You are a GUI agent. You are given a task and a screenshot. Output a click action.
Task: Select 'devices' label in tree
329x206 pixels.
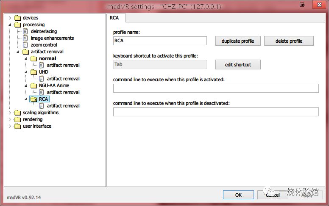pos(31,18)
